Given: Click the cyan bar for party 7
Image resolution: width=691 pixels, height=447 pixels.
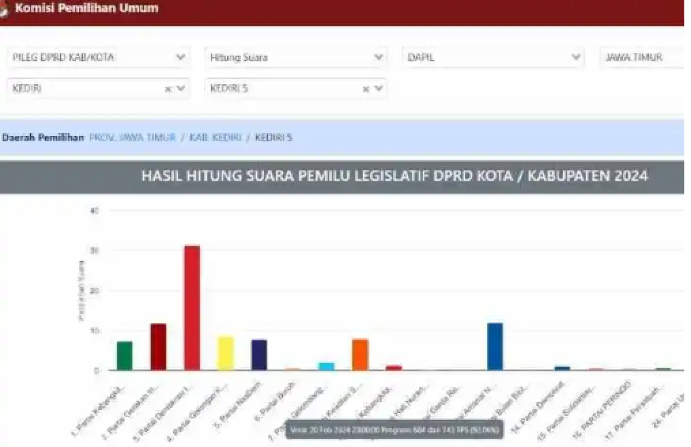Looking at the screenshot, I should pyautogui.click(x=327, y=367).
